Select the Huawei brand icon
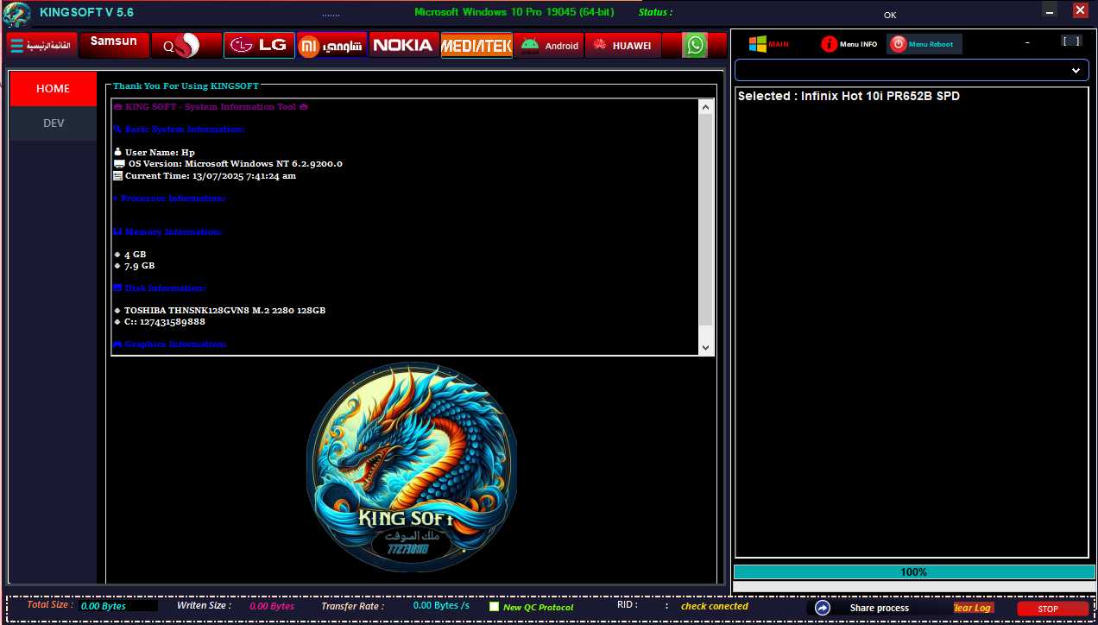 tap(622, 46)
